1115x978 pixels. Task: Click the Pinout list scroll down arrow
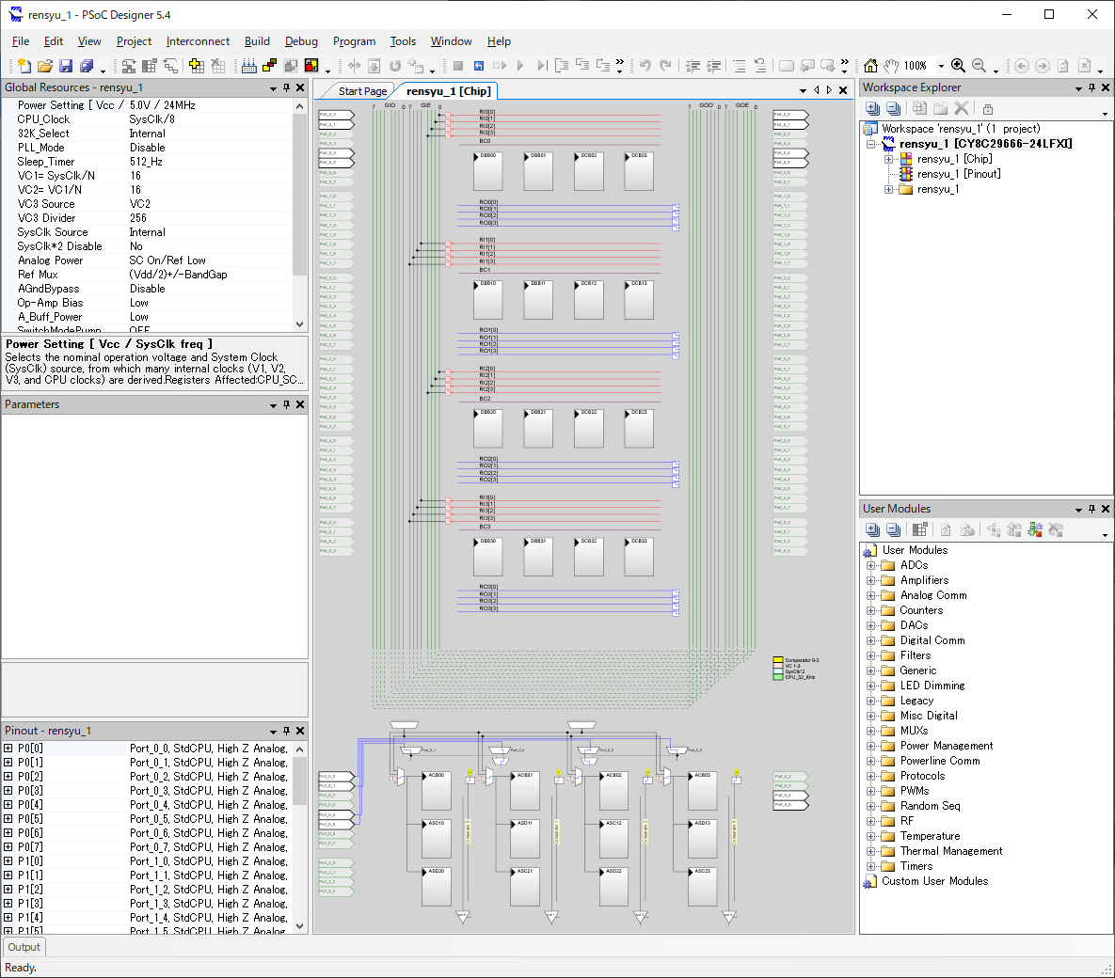pos(299,926)
